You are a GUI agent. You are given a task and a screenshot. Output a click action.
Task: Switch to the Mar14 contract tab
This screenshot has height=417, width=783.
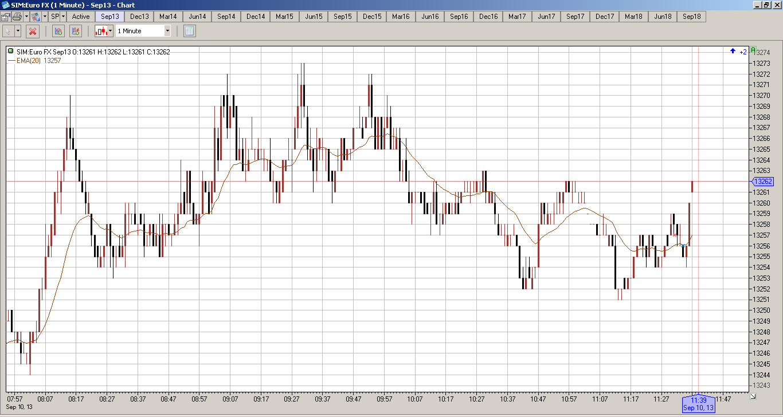[x=169, y=17]
